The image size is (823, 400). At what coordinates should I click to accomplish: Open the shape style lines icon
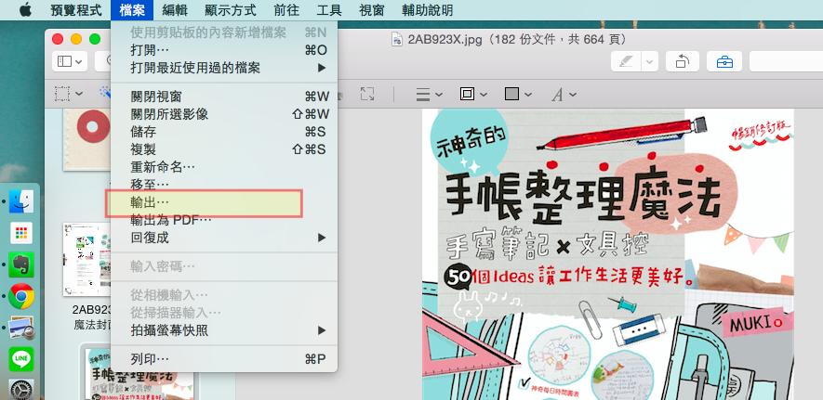423,95
